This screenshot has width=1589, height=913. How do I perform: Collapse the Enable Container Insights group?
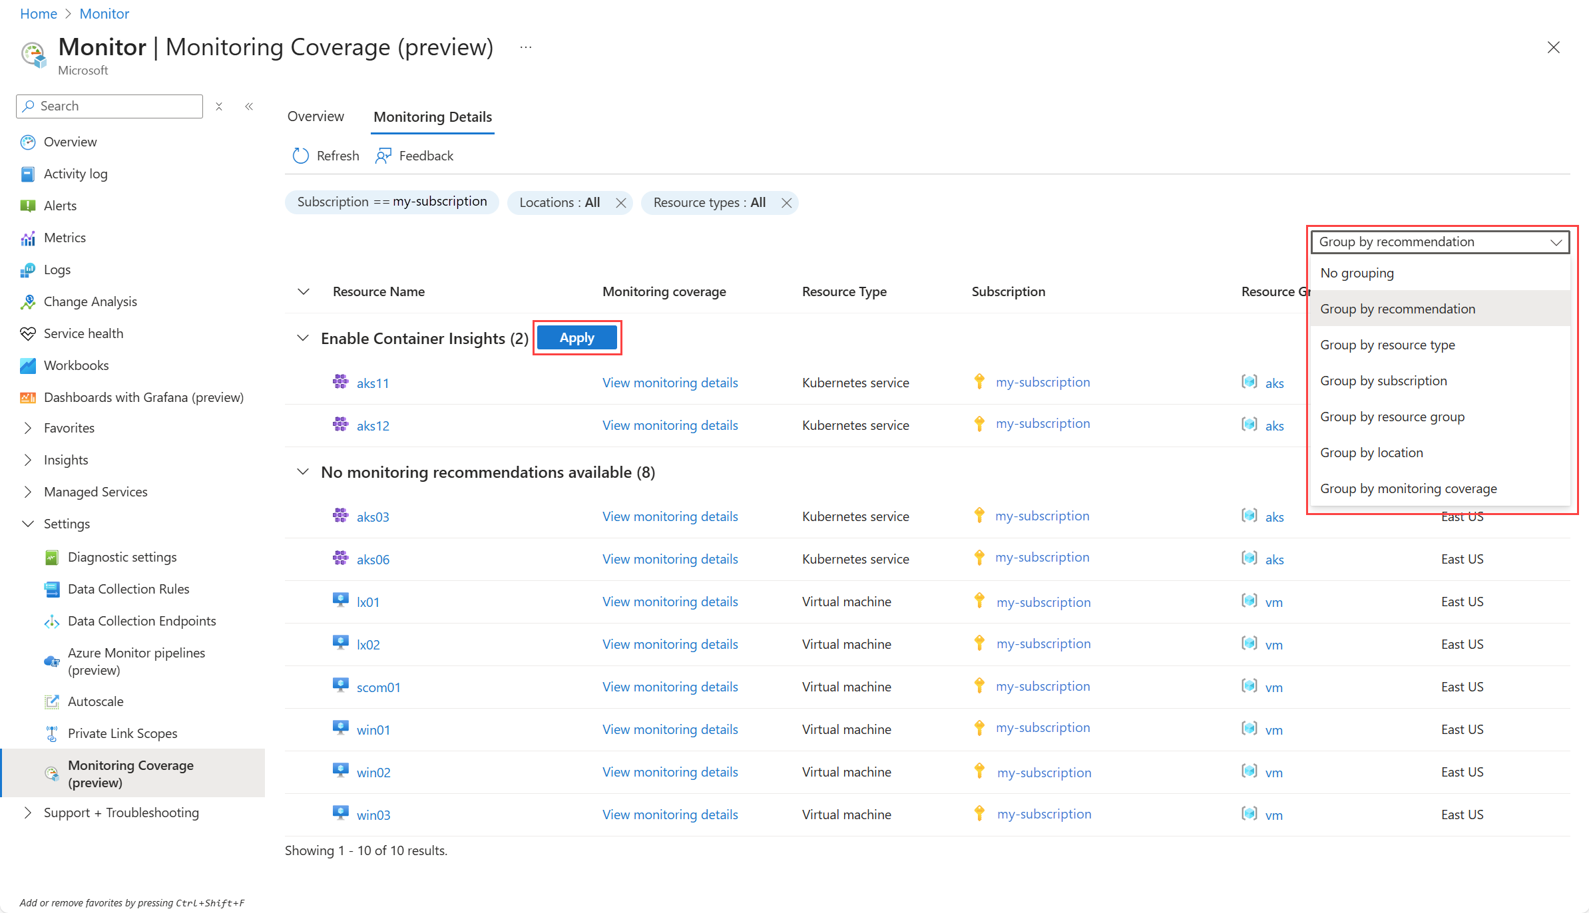303,338
